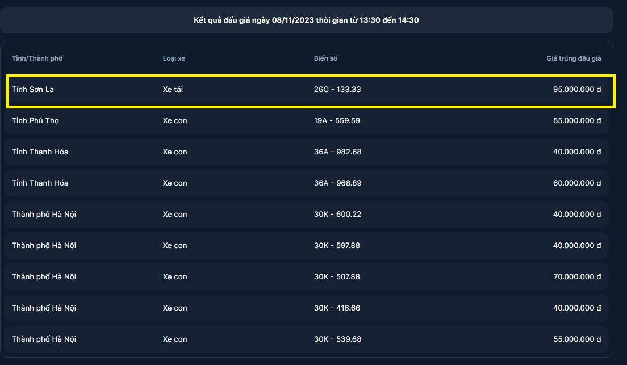The width and height of the screenshot is (627, 365).
Task: Select plate number 19A - 559.59
Action: click(337, 121)
